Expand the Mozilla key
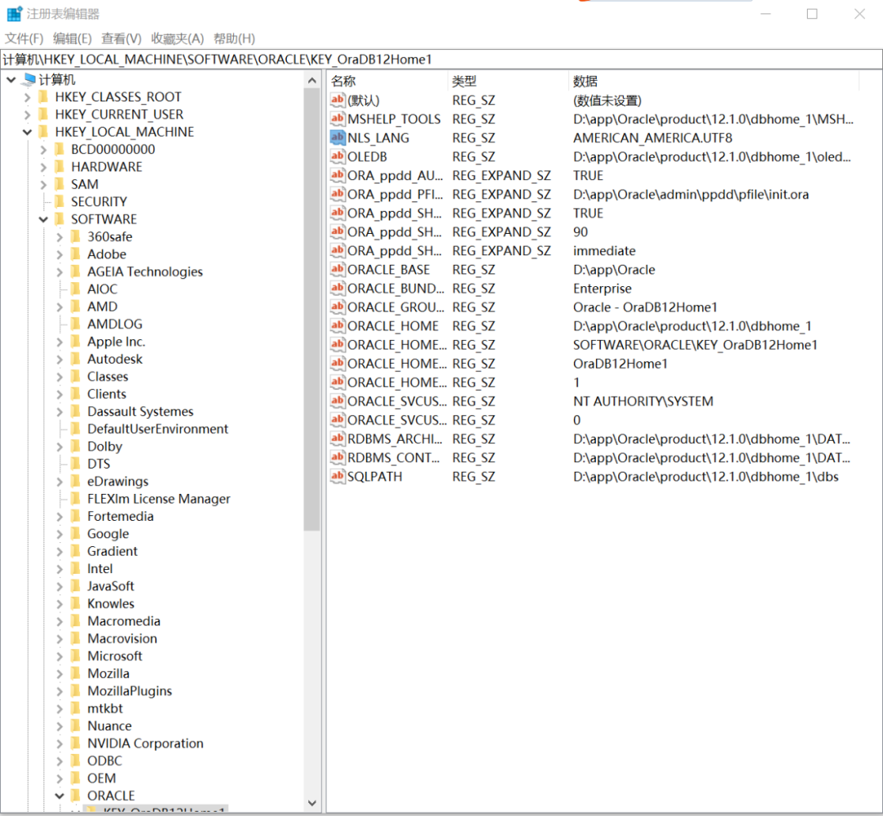The width and height of the screenshot is (883, 816). [60, 674]
